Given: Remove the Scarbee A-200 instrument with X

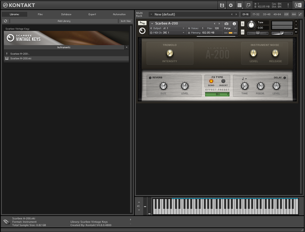Looking at the screenshot, I should 296,21.
